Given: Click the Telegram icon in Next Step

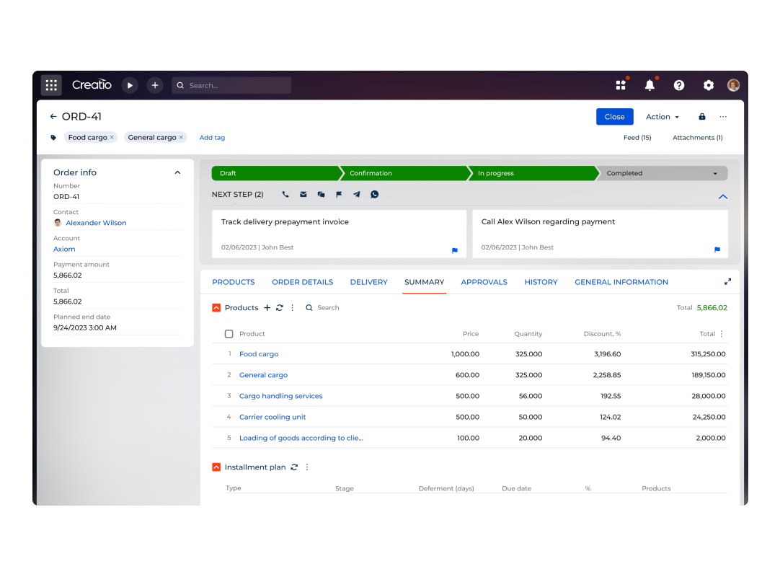Looking at the screenshot, I should tap(357, 194).
